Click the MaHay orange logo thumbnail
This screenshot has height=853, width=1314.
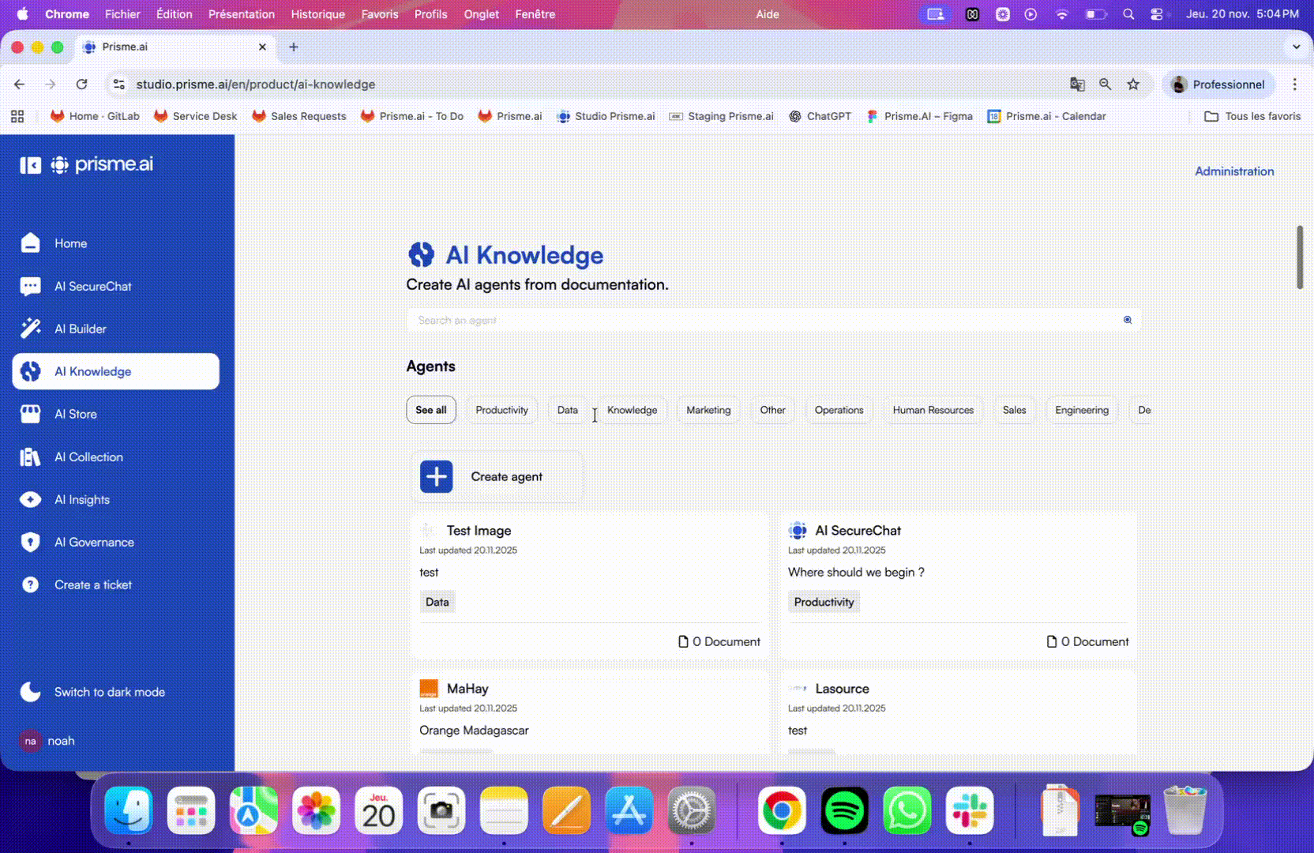(429, 689)
